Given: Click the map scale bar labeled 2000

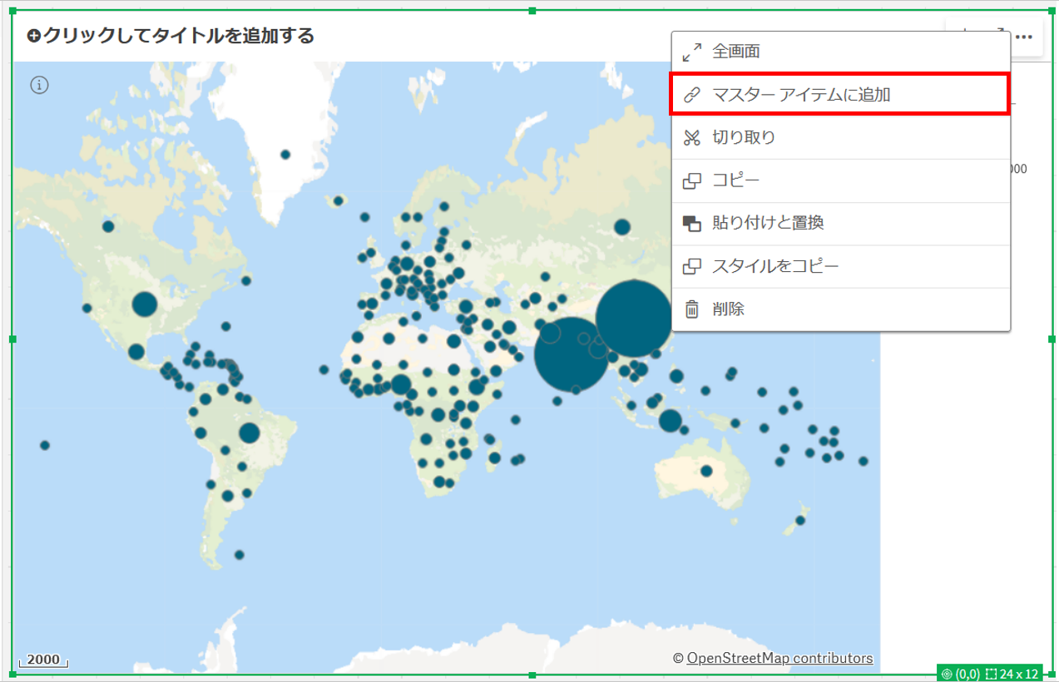Looking at the screenshot, I should click(x=43, y=660).
